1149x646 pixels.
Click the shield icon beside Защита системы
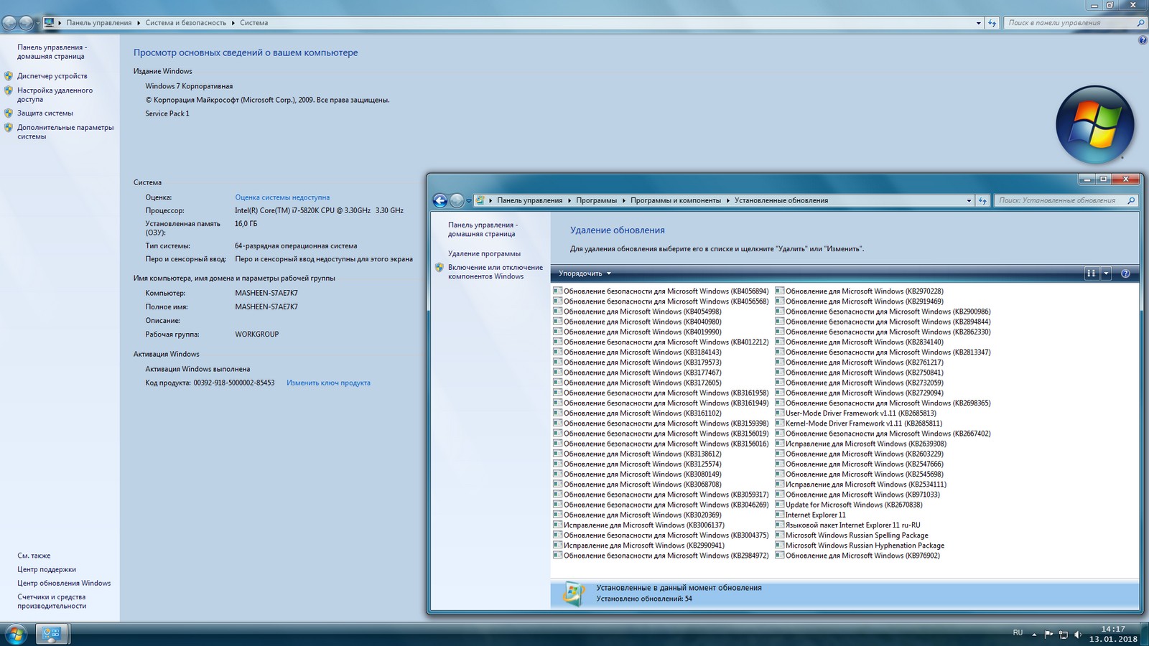click(x=9, y=113)
